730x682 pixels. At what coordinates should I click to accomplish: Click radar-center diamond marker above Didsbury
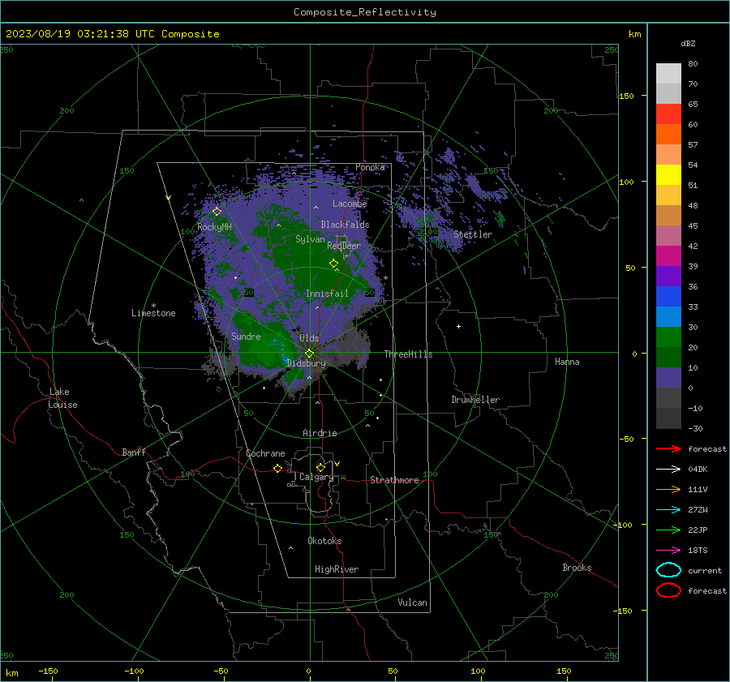(309, 354)
